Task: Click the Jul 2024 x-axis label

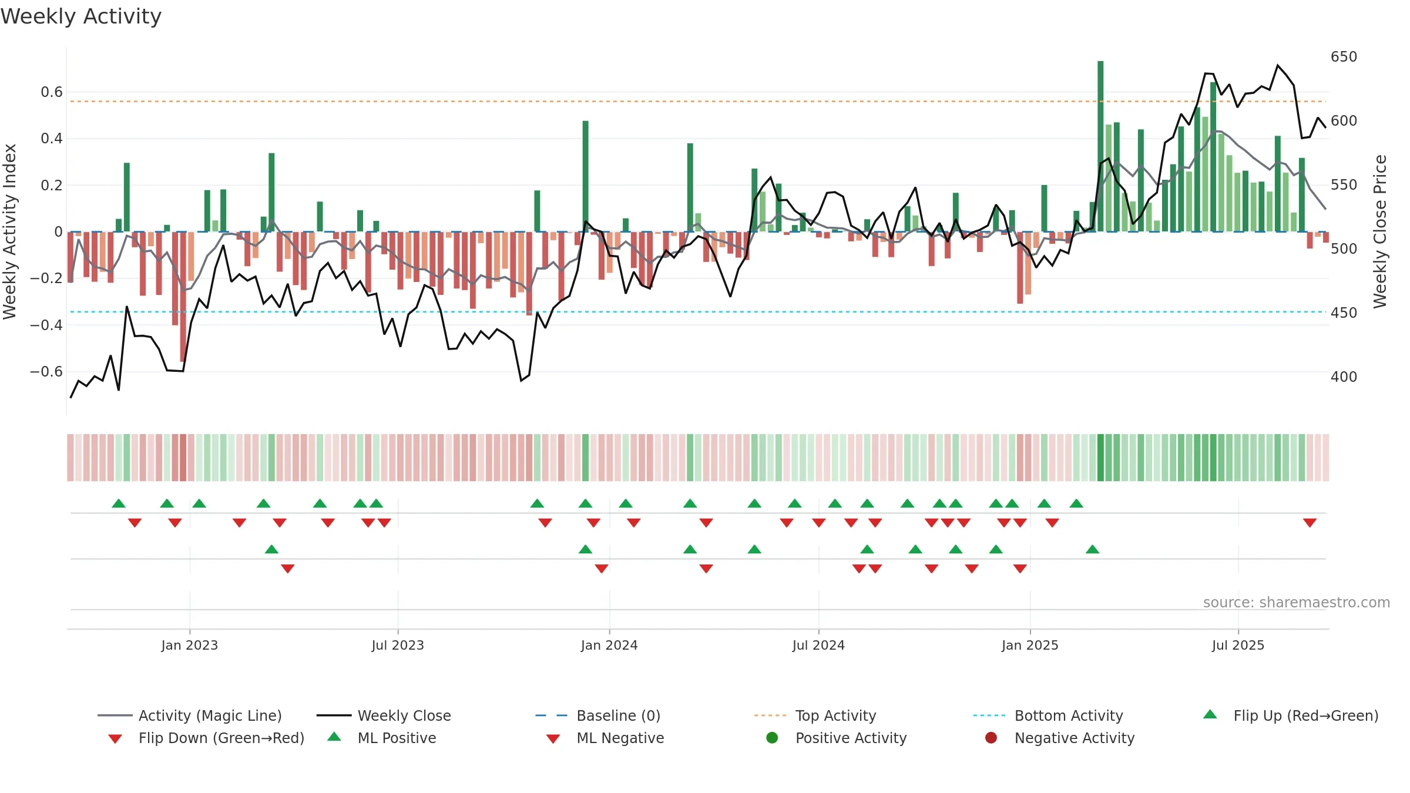Action: 818,646
